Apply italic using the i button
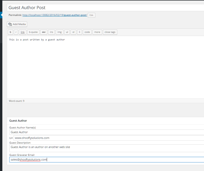The height and width of the screenshot is (171, 204). pos(16,32)
